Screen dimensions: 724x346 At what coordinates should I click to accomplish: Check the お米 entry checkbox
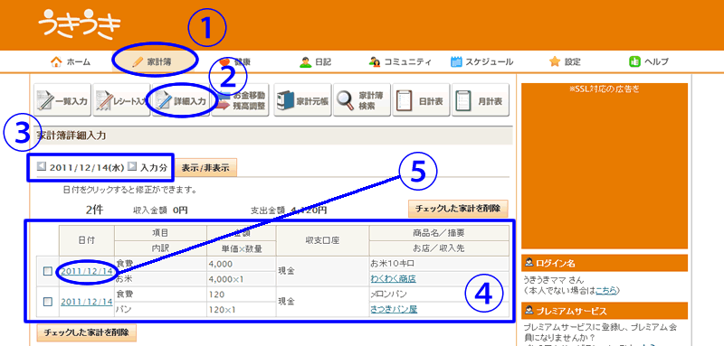coord(48,271)
